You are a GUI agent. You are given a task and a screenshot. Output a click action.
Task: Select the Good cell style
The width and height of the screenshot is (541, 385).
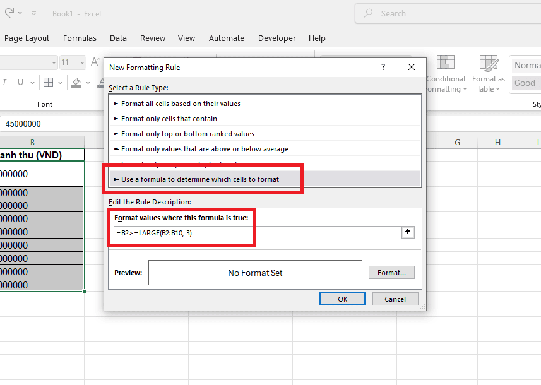pyautogui.click(x=526, y=83)
